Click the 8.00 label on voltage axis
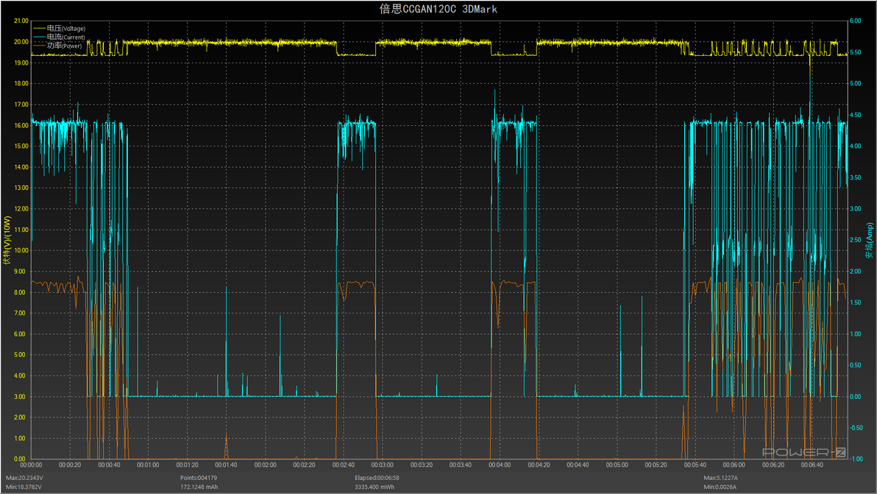 pyautogui.click(x=20, y=292)
